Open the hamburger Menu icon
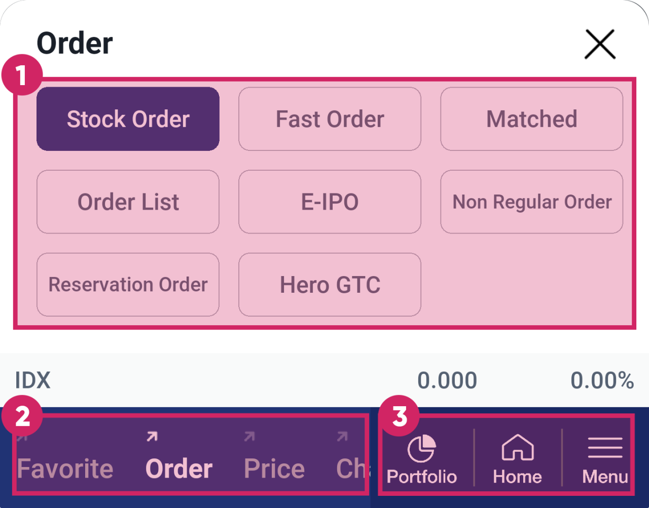Viewport: 649px width, 508px height. 605,448
